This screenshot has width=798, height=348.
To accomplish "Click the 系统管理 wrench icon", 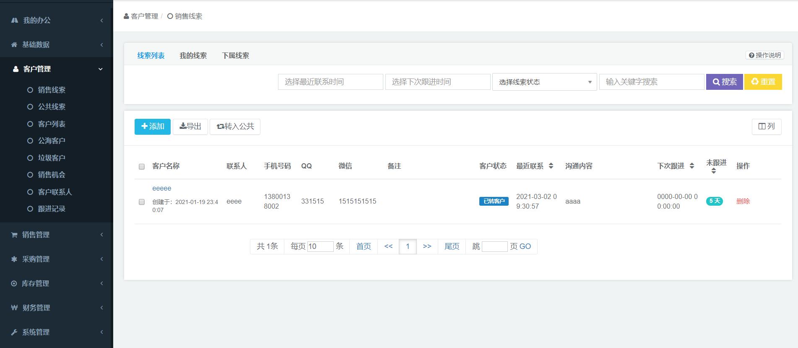I will coord(14,332).
